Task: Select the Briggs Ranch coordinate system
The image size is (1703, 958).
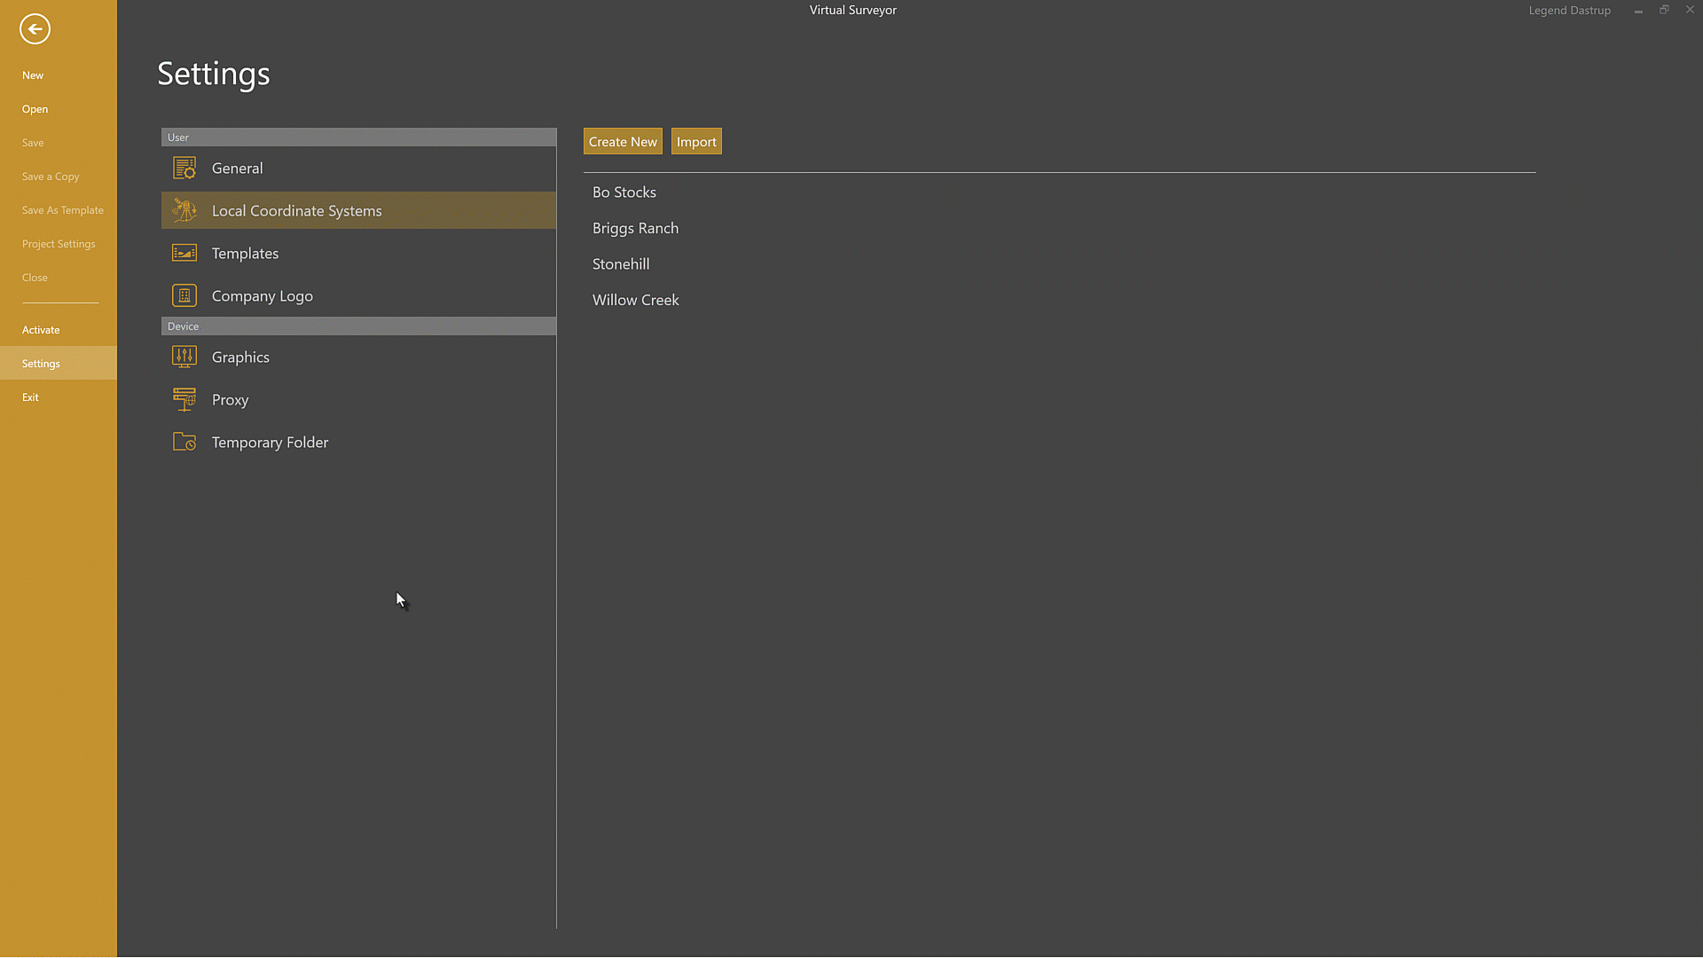Action: coord(635,228)
